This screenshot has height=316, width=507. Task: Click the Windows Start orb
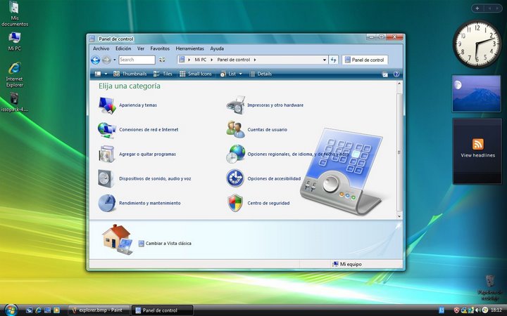coord(11,310)
